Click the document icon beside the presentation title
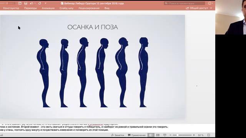 62,3
